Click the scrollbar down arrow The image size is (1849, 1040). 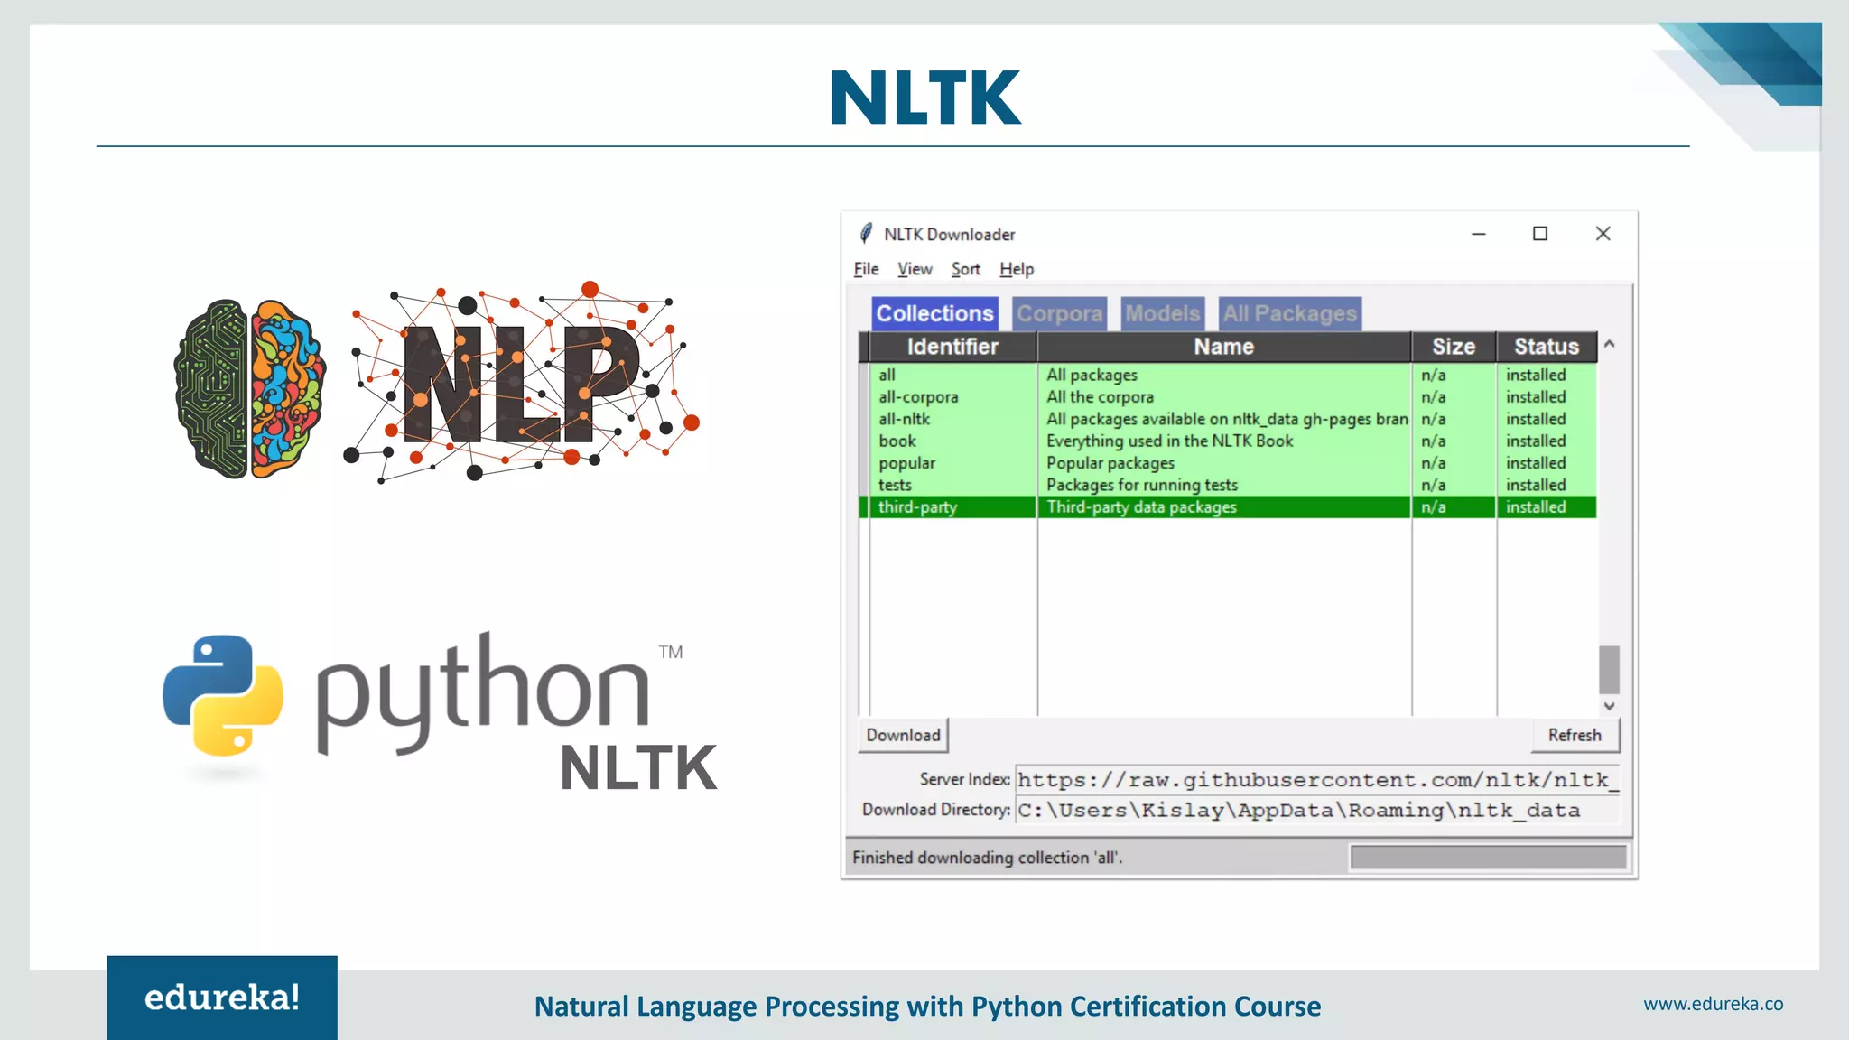pos(1609,706)
